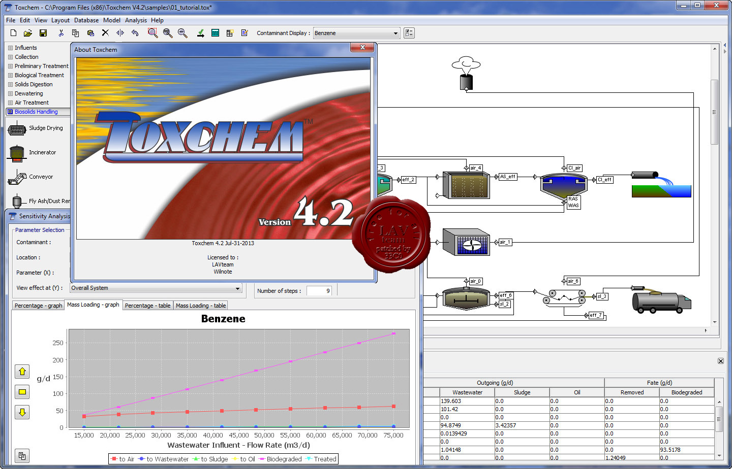
Task: Select the Incinerator unit in palette
Action: [32, 153]
